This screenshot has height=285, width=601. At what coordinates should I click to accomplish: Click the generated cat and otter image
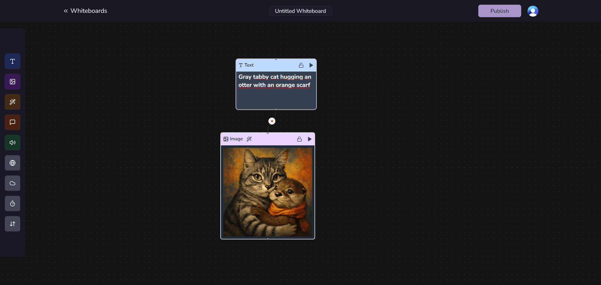[x=268, y=192]
